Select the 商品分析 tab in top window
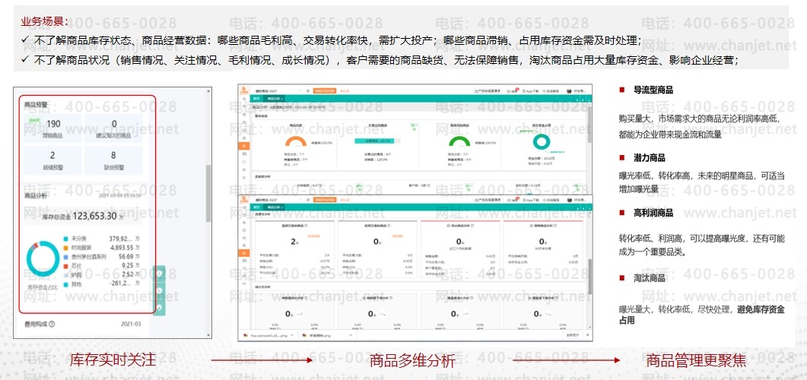The width and height of the screenshot is (807, 380). 274,99
